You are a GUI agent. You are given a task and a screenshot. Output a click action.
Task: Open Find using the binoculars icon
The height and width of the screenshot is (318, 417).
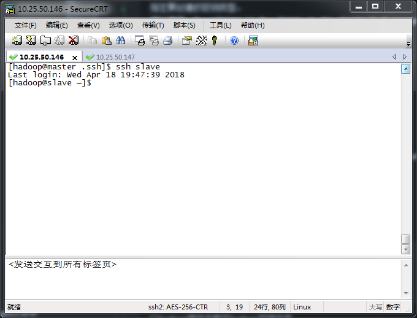tap(121, 41)
